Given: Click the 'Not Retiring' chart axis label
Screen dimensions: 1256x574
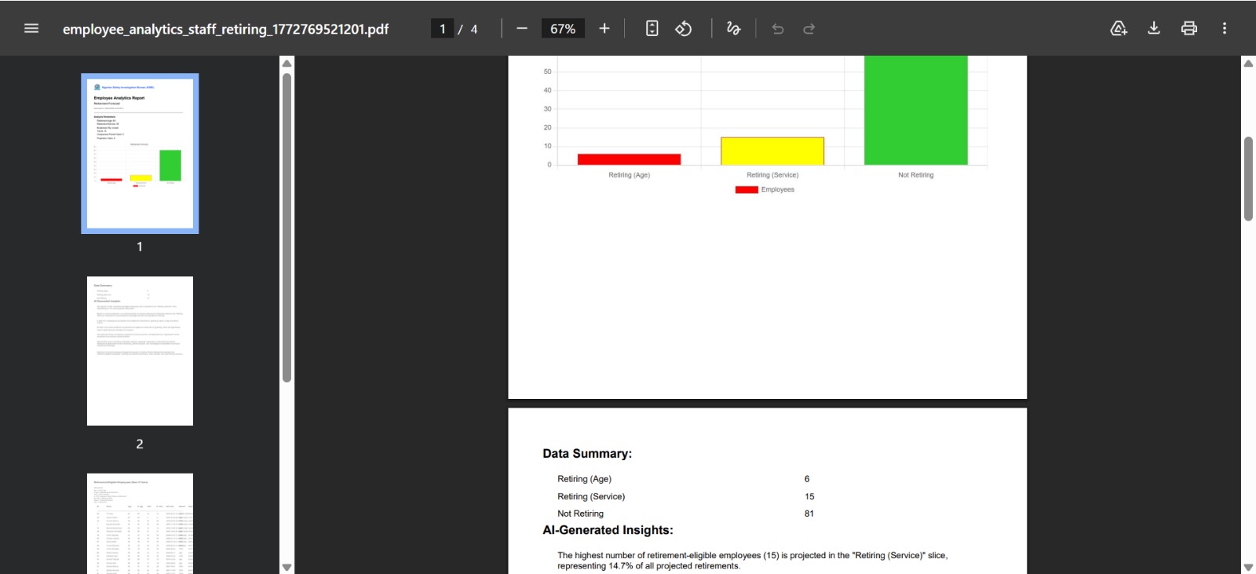Looking at the screenshot, I should pos(916,175).
